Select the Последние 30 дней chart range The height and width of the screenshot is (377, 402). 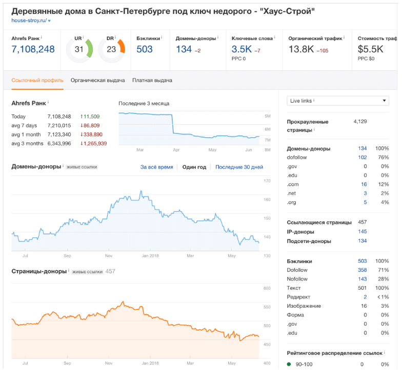click(239, 167)
